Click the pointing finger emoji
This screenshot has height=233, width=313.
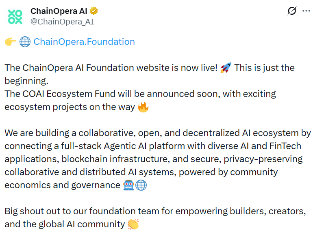coord(11,42)
